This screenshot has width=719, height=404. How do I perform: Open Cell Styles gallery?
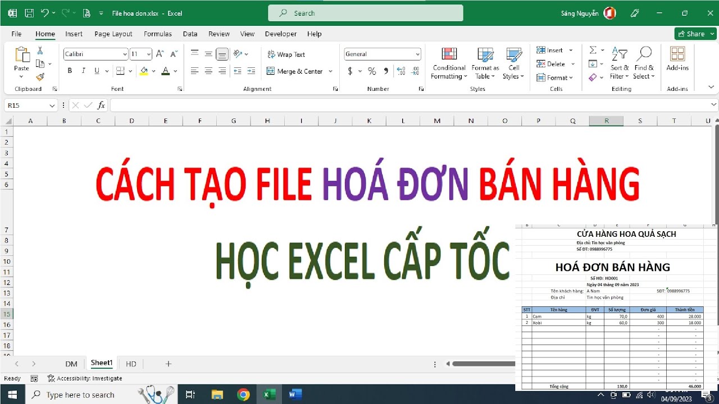click(513, 63)
